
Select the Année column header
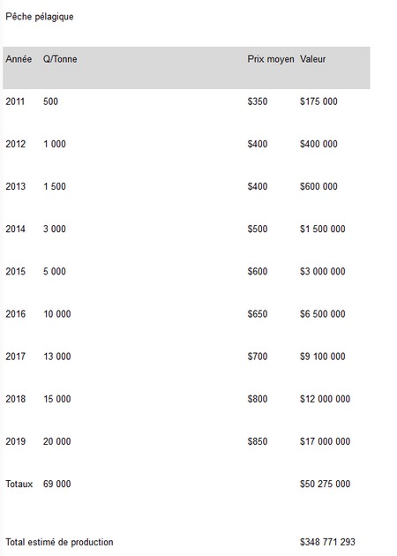[x=19, y=59]
